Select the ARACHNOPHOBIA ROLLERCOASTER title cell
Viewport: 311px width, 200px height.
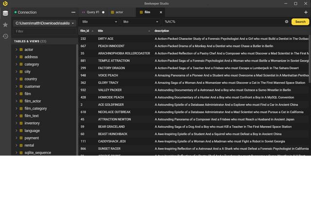(x=124, y=53)
